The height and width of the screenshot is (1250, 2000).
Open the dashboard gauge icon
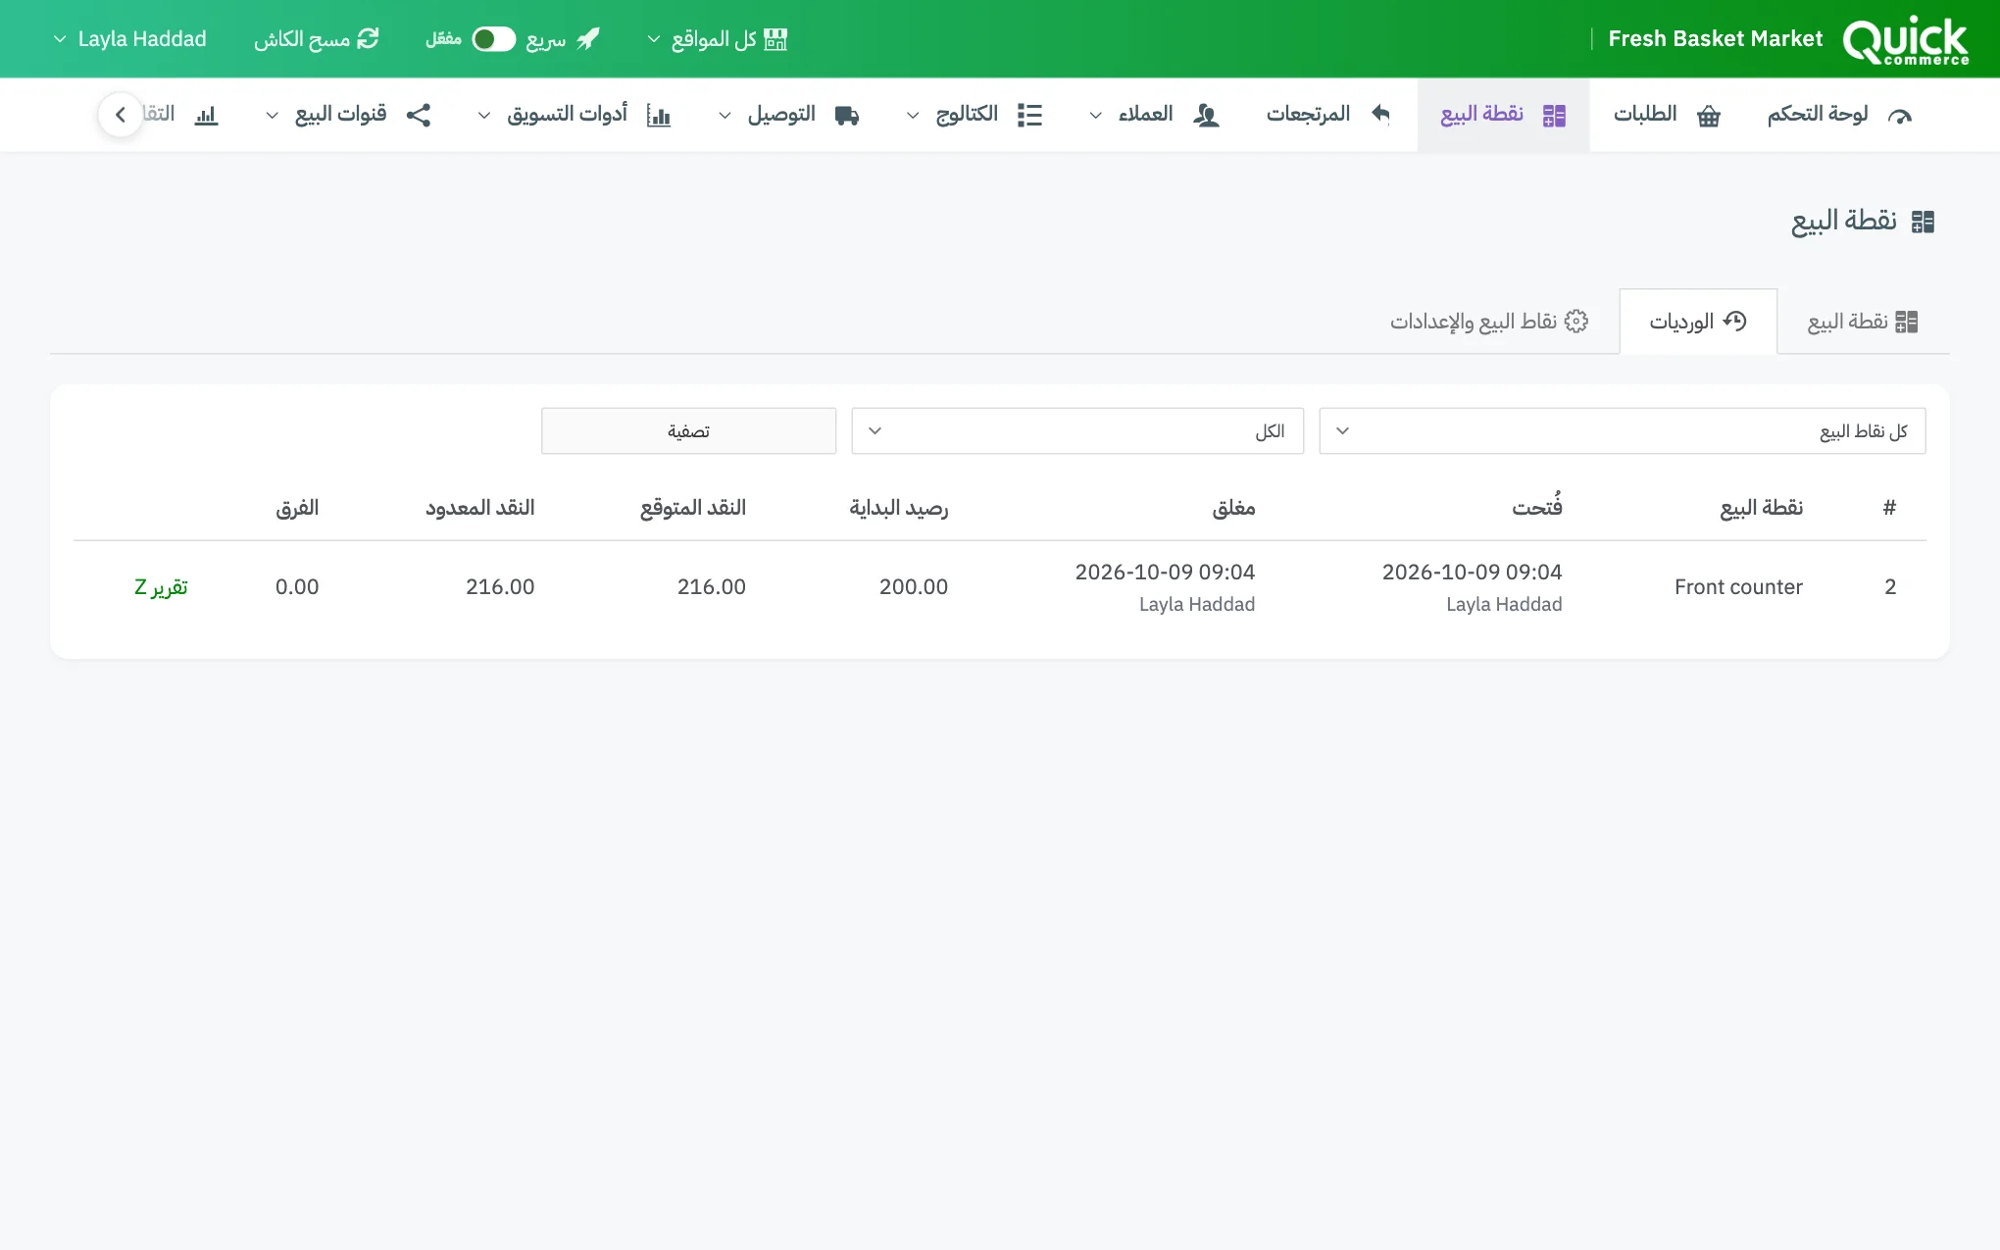pyautogui.click(x=1900, y=116)
